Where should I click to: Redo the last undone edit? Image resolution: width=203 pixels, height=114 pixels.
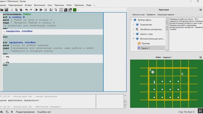click(31, 10)
